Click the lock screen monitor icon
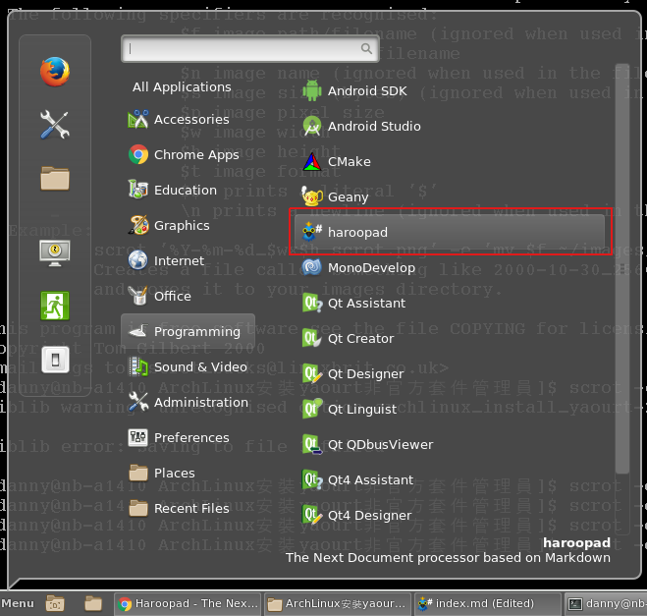 (54, 252)
